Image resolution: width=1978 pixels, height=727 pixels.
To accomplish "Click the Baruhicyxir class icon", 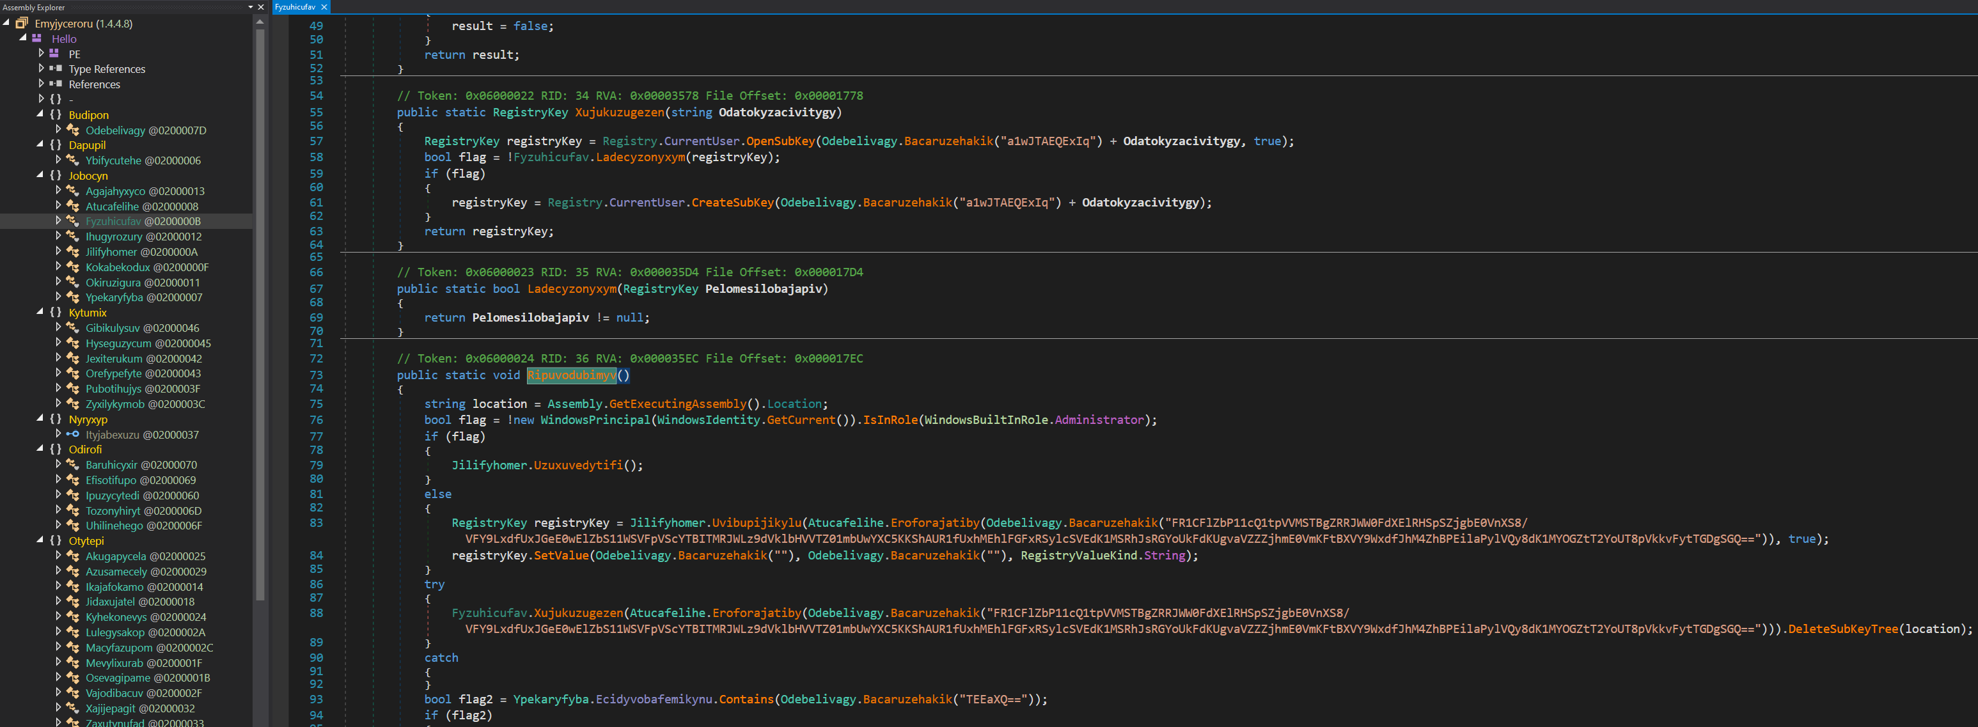I will (x=73, y=464).
